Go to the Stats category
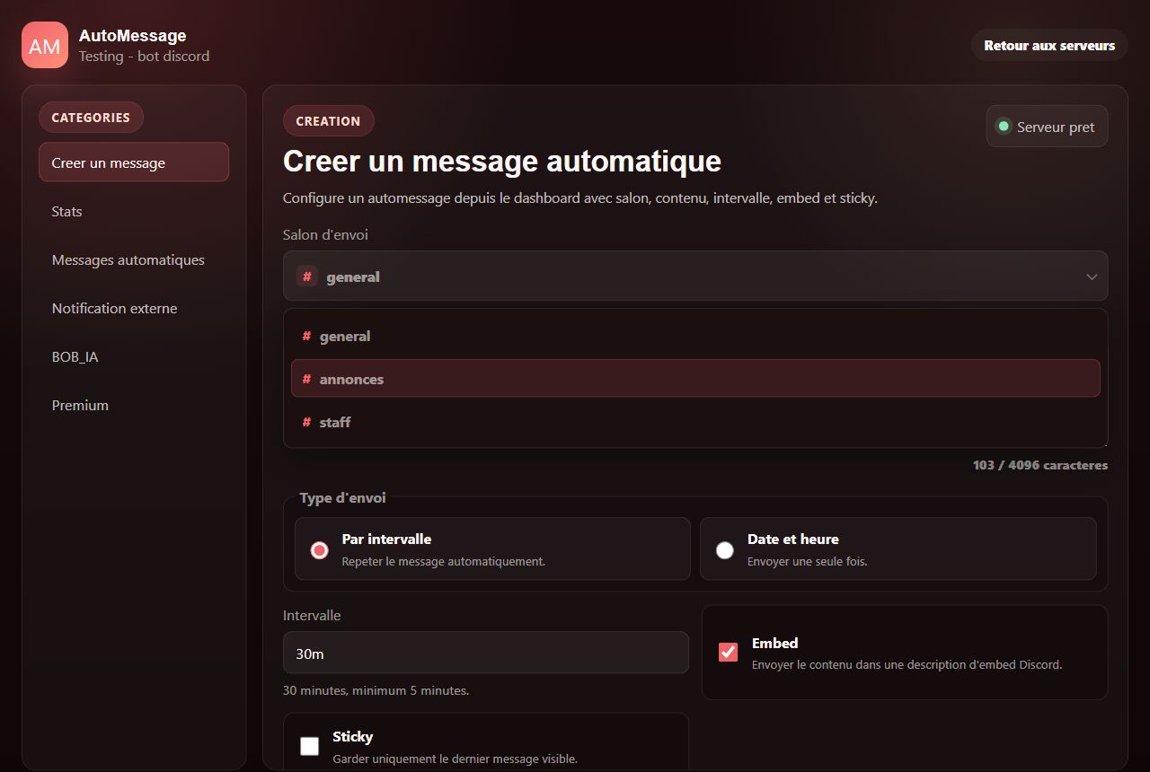 [x=134, y=212]
